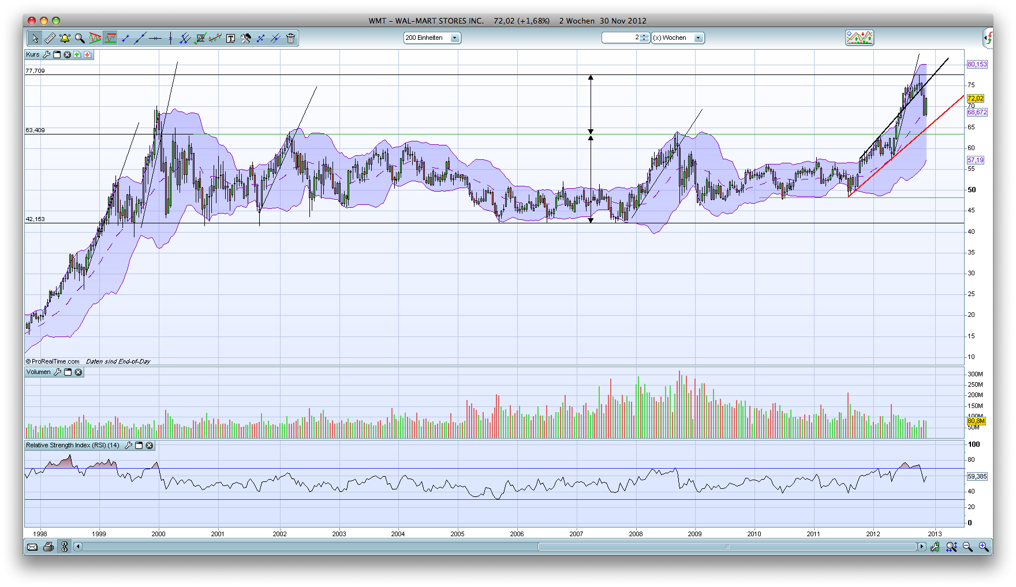Open the units count dropdown showing 200 Einheiten
The height and width of the screenshot is (587, 1016).
432,38
